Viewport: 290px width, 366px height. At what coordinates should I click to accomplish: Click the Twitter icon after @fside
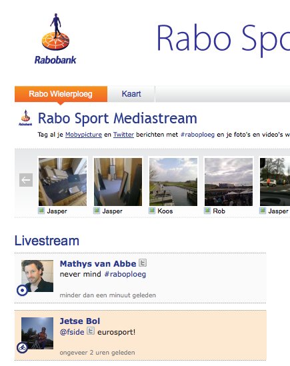click(91, 331)
